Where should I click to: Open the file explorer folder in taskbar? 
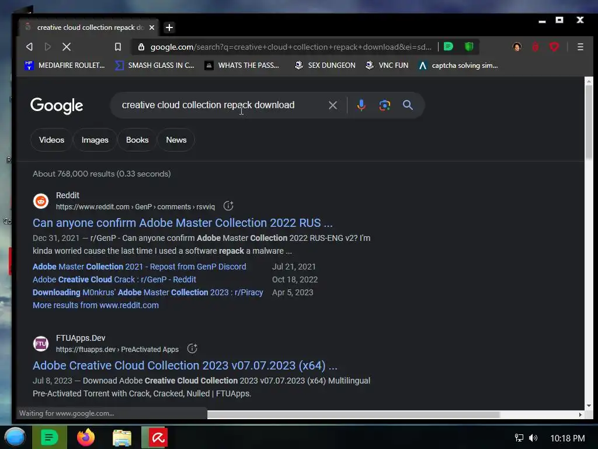click(122, 438)
